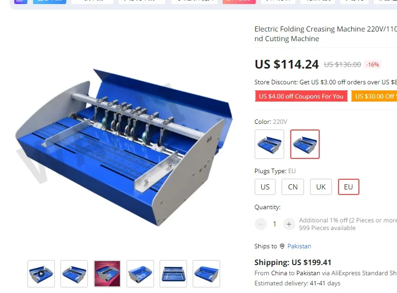
Task: Click the US $4.00 off coupons banner
Action: (301, 96)
